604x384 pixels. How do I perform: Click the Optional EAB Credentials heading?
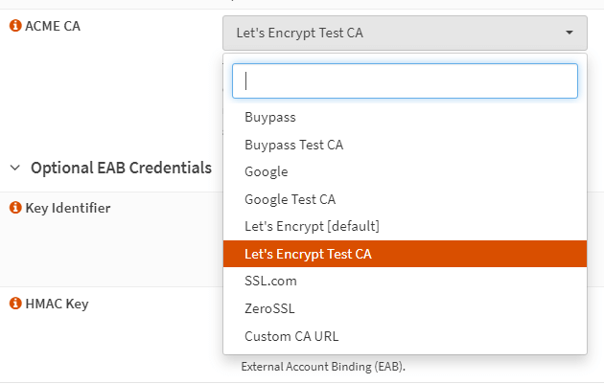pos(121,168)
